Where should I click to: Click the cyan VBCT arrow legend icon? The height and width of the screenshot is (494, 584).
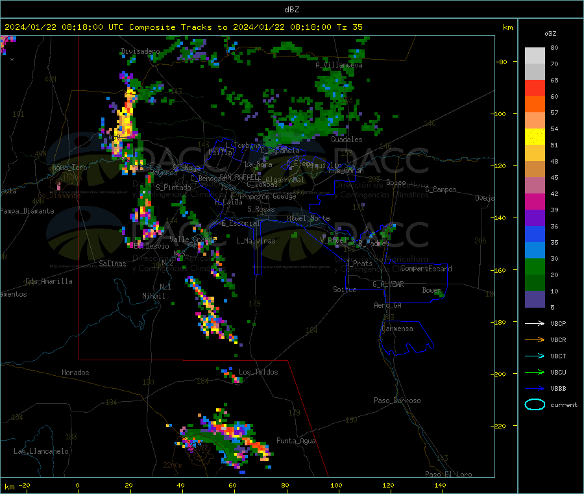click(x=535, y=356)
